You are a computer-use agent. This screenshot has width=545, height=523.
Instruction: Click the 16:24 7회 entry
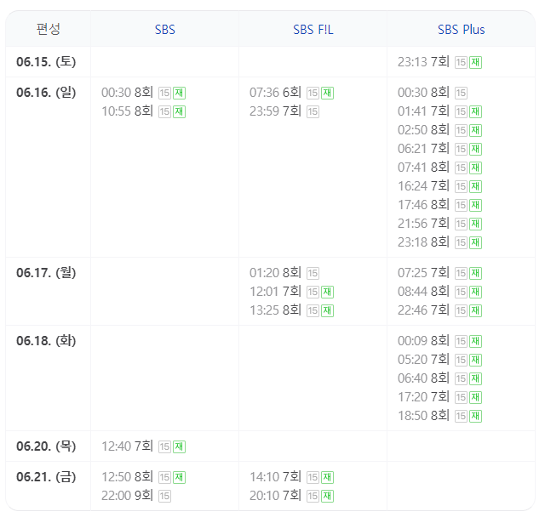pyautogui.click(x=423, y=186)
